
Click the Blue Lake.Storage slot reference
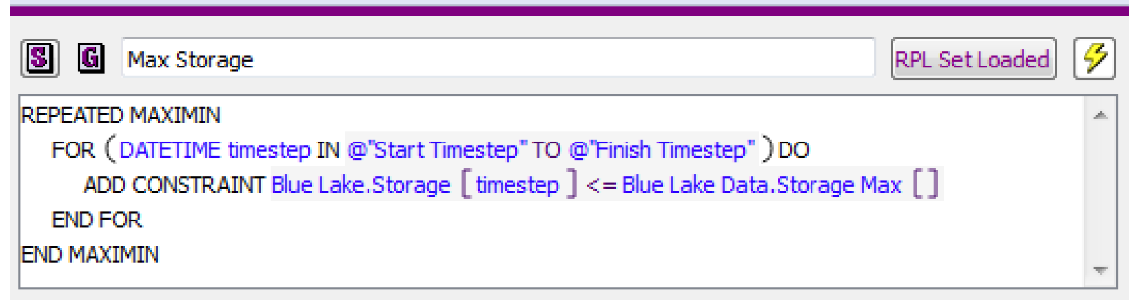[x=360, y=185]
